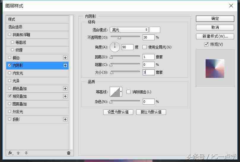Toggle 使用全局光 checkbox
240x162 pixels.
144,47
